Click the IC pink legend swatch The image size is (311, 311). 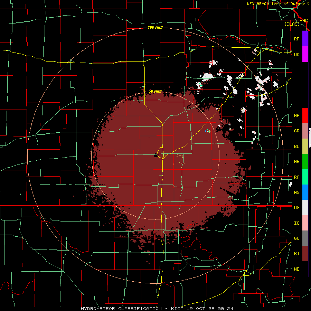[x=305, y=223]
